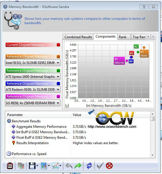Click the #3 red chart label
Screen dimensions: 162x174
[131, 53]
